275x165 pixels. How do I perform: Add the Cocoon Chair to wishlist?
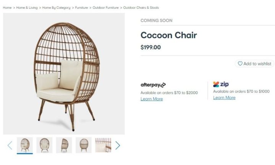(x=254, y=63)
